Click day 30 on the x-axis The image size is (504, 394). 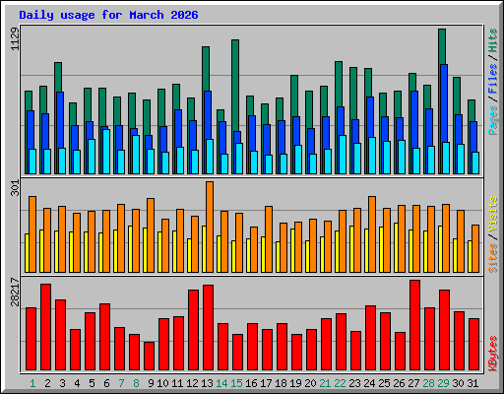[458, 383]
